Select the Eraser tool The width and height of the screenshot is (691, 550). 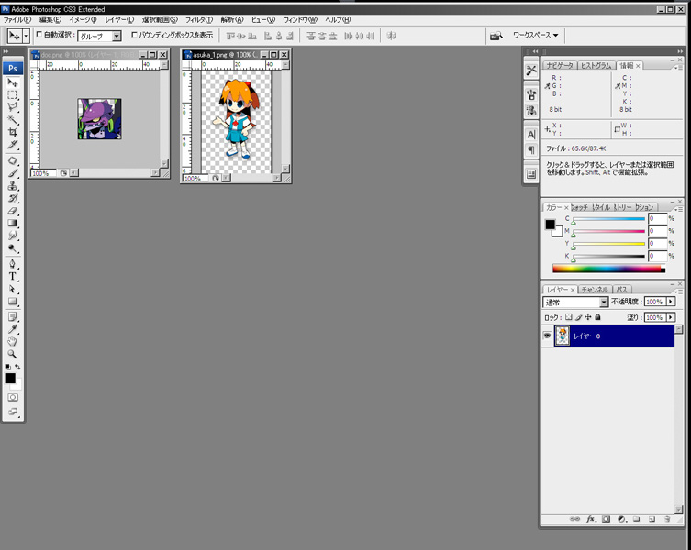(12, 211)
